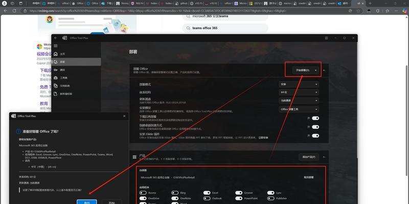Open the home page in the sidebar
This screenshot has width=409, height=204.
pyautogui.click(x=76, y=54)
